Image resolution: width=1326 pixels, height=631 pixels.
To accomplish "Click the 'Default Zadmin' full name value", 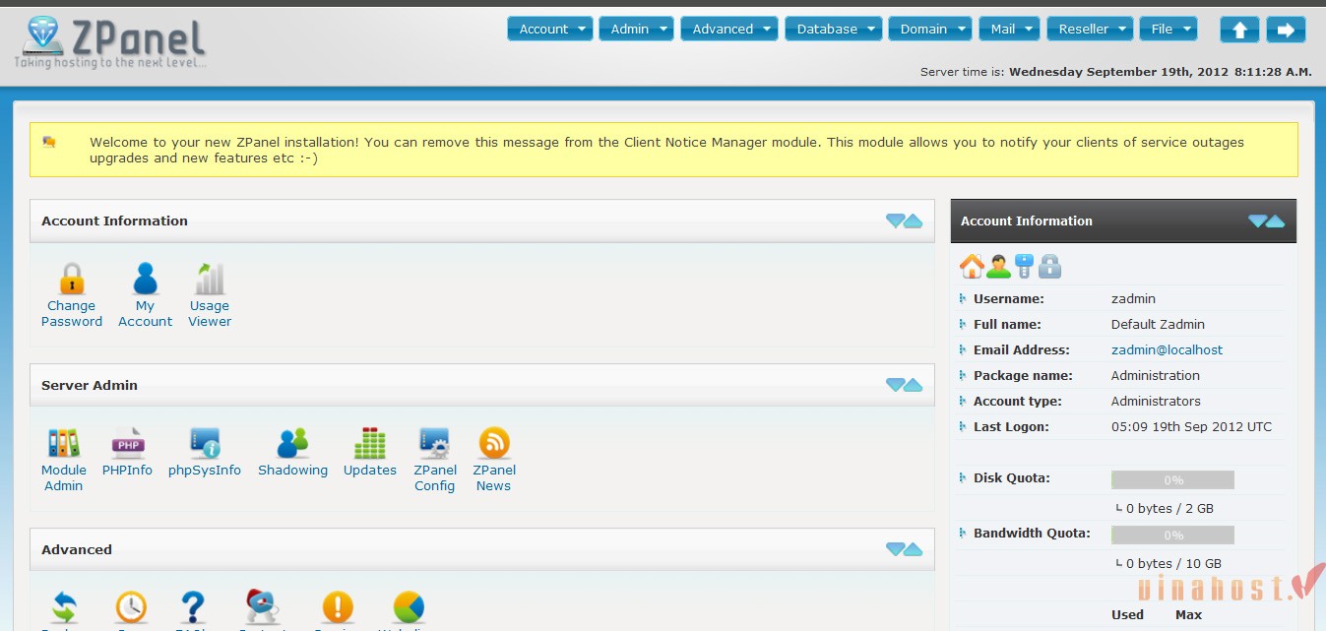I will 1158,324.
